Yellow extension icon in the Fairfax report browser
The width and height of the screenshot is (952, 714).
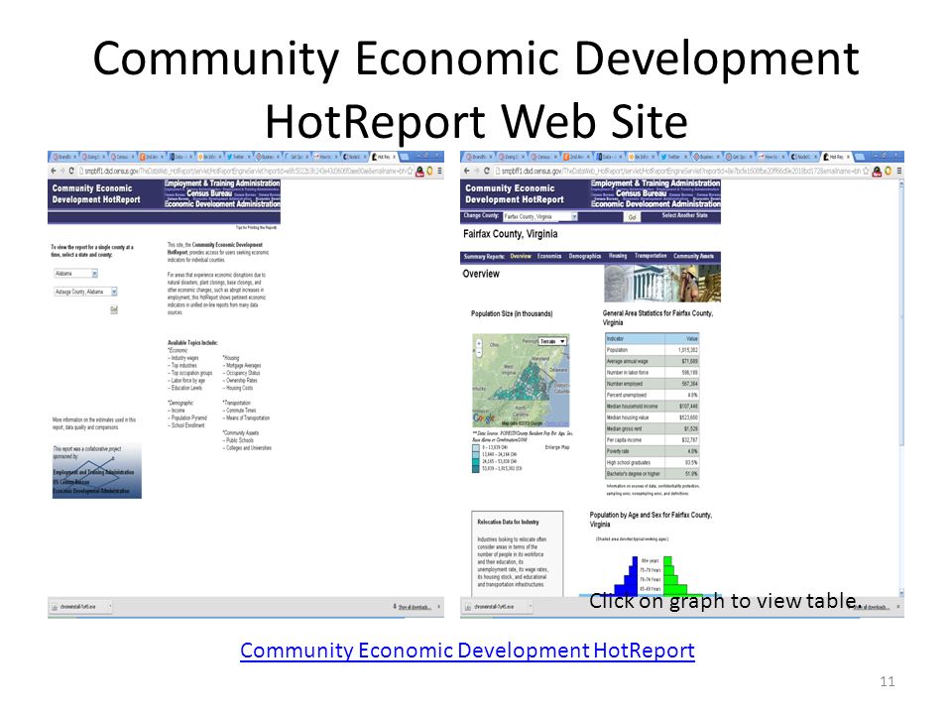pyautogui.click(x=888, y=172)
